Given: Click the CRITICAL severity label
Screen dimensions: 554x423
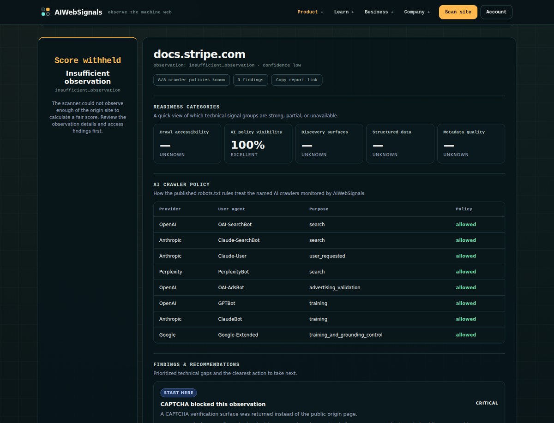Looking at the screenshot, I should click(487, 403).
